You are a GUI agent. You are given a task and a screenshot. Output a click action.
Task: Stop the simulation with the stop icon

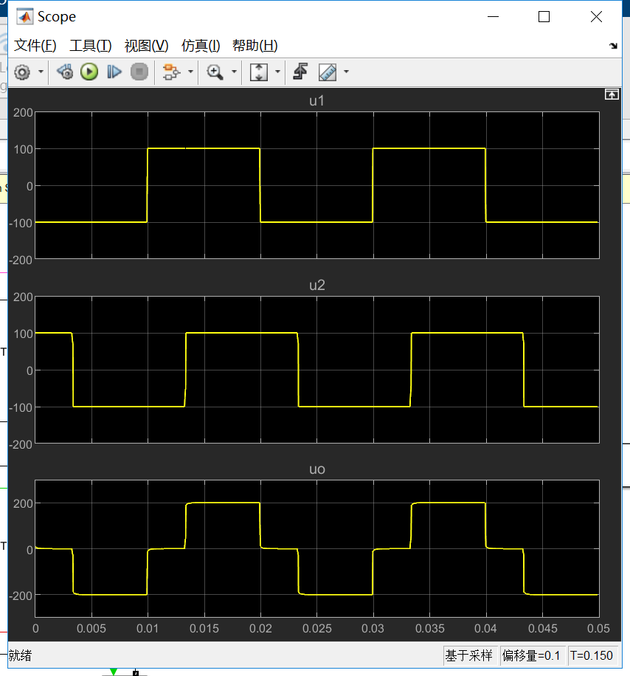pyautogui.click(x=139, y=72)
